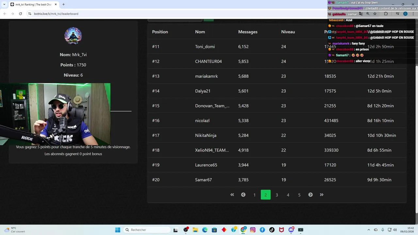
Task: Go back in browser history
Action: click(5, 14)
